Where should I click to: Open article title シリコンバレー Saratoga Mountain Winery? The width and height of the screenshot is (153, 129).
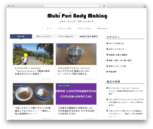coord(32,71)
